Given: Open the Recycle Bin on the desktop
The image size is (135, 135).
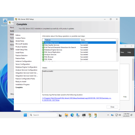Looking at the screenshot, I should 5,22.
